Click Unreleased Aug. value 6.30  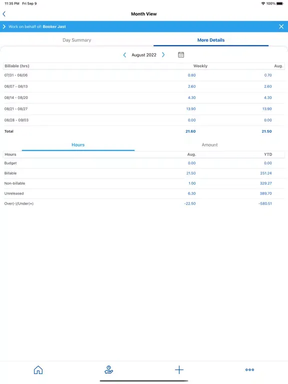point(192,193)
